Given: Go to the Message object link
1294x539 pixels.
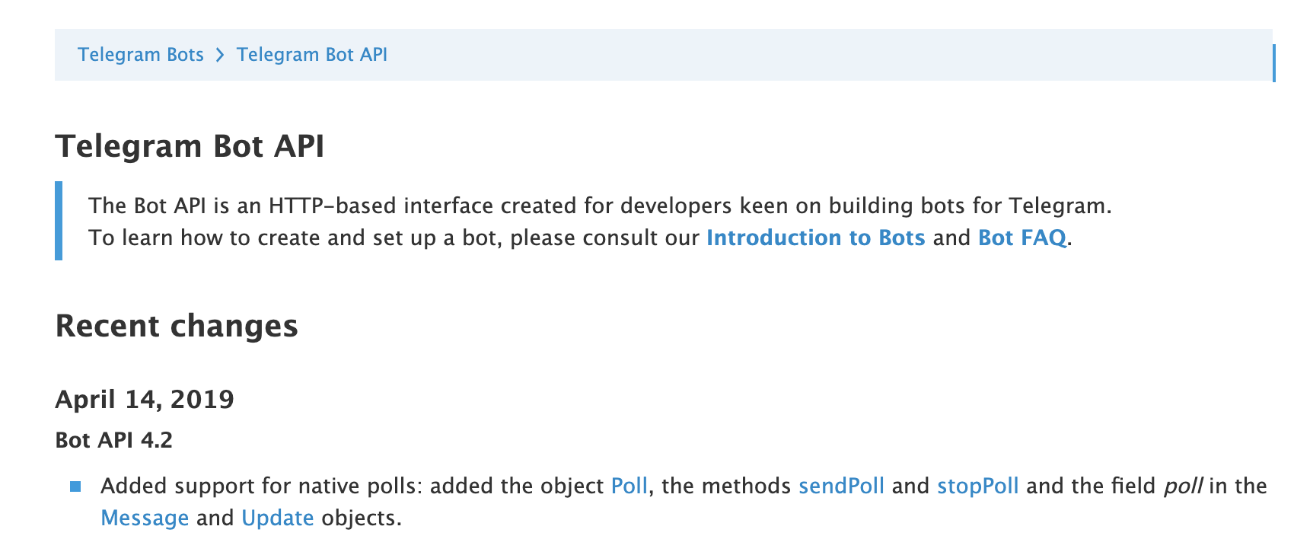Looking at the screenshot, I should tap(145, 518).
